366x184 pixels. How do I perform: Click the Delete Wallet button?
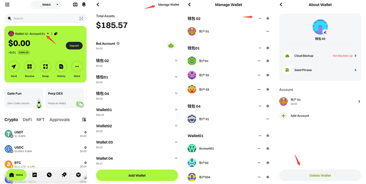[x=320, y=175]
